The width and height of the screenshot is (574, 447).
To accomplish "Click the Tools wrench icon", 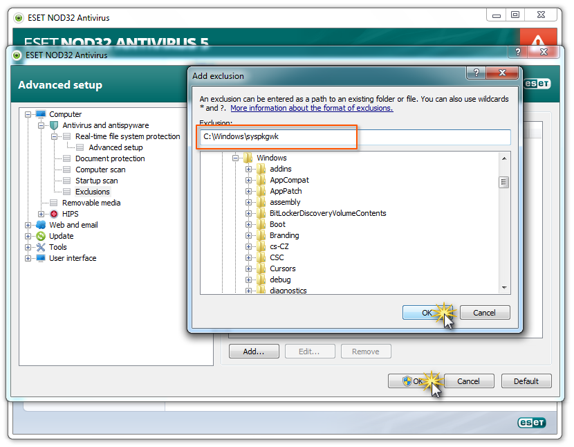I will [x=41, y=247].
